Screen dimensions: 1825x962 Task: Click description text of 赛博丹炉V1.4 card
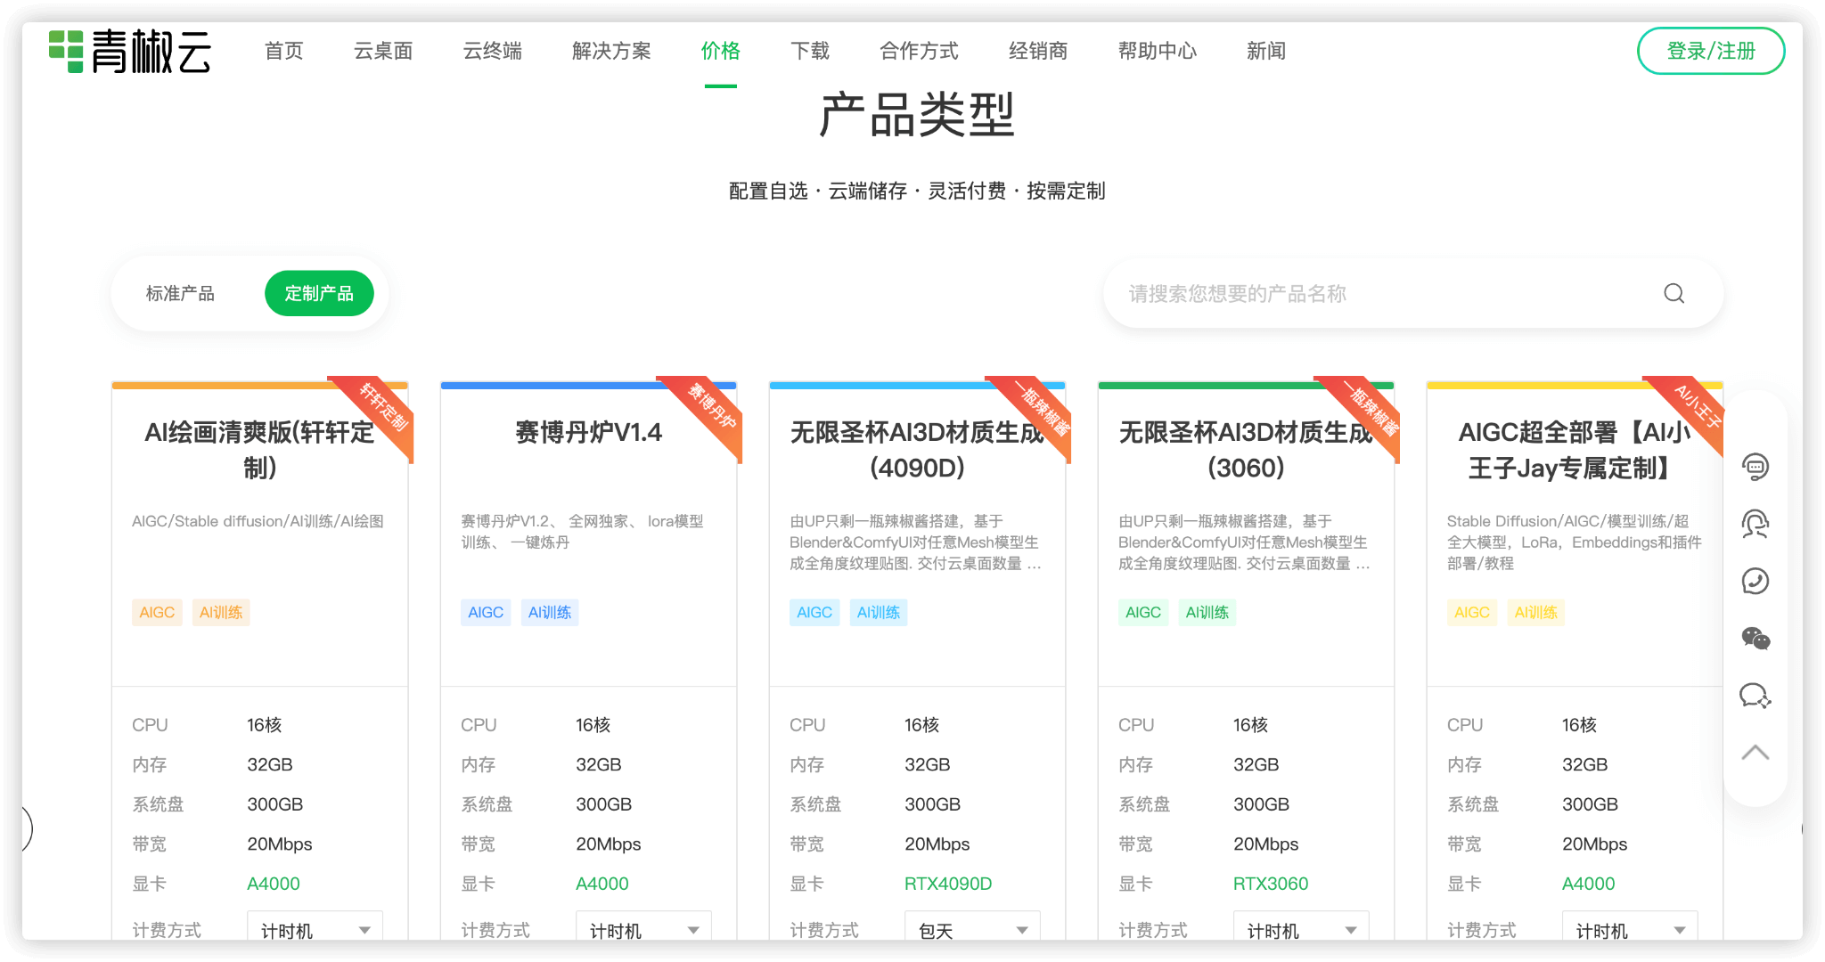(x=582, y=532)
